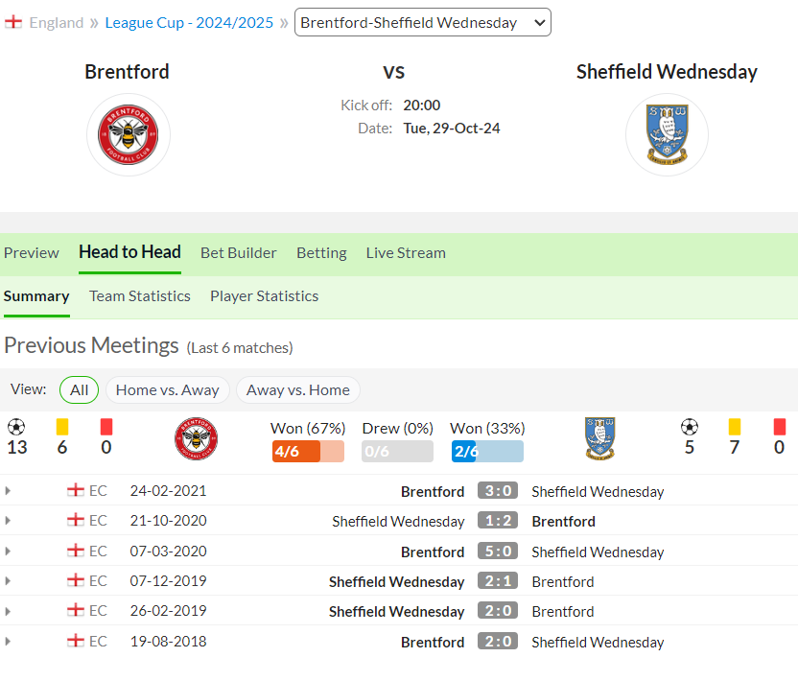Open the Team Statistics sub-tab
The height and width of the screenshot is (681, 798).
(x=140, y=296)
